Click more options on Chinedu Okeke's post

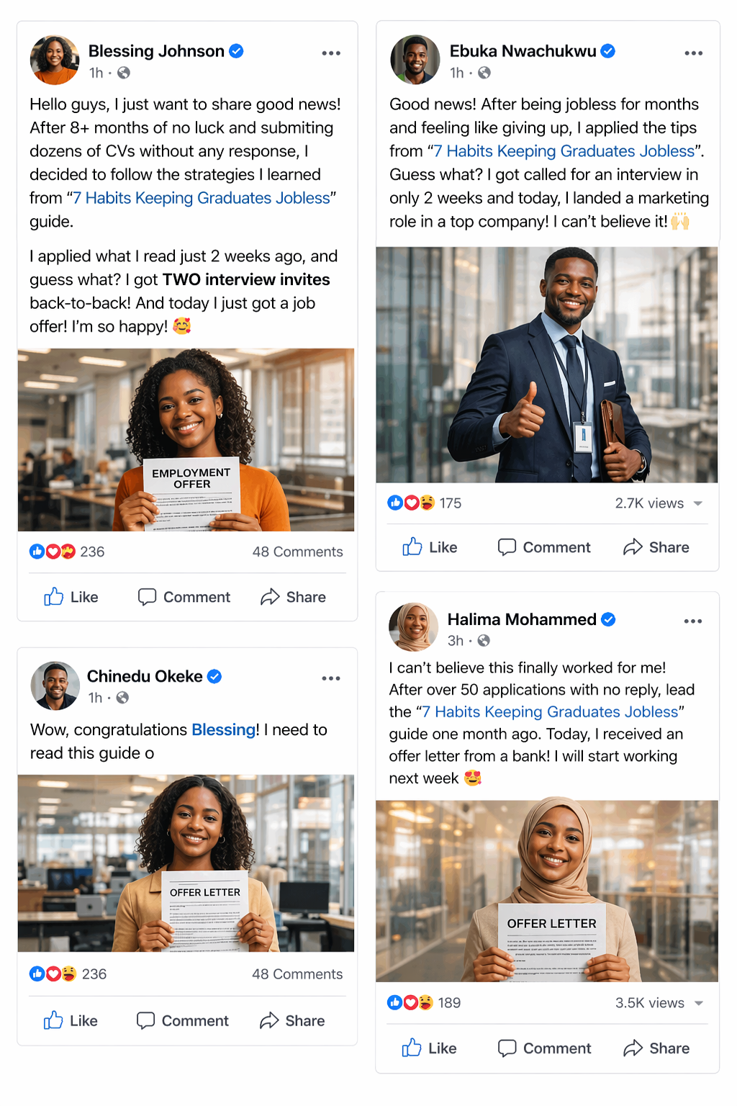331,678
